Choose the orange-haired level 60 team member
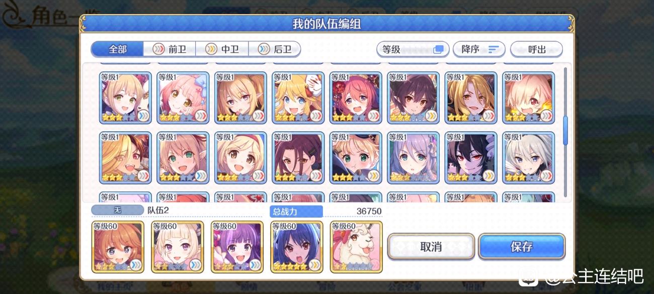Screen dimensions: 654x294 coord(118,247)
